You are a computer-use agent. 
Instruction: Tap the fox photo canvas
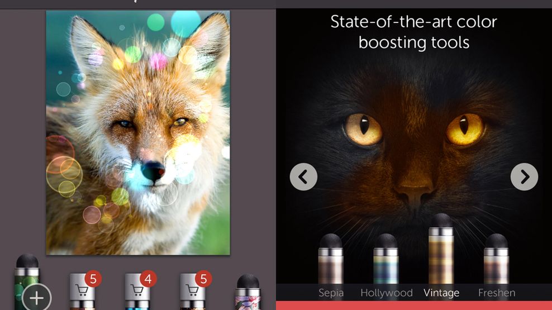[138, 132]
